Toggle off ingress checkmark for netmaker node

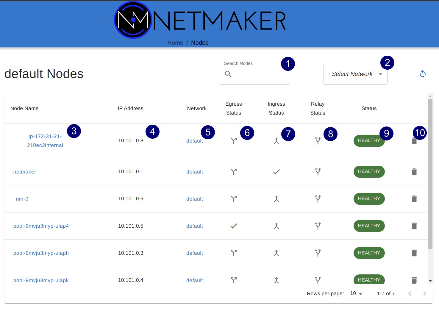[x=276, y=172]
